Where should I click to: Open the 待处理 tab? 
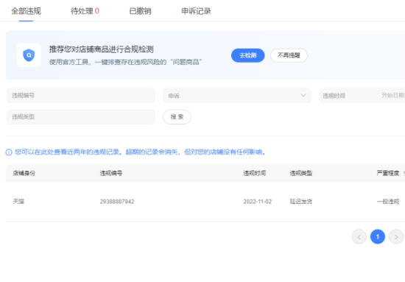pos(85,11)
